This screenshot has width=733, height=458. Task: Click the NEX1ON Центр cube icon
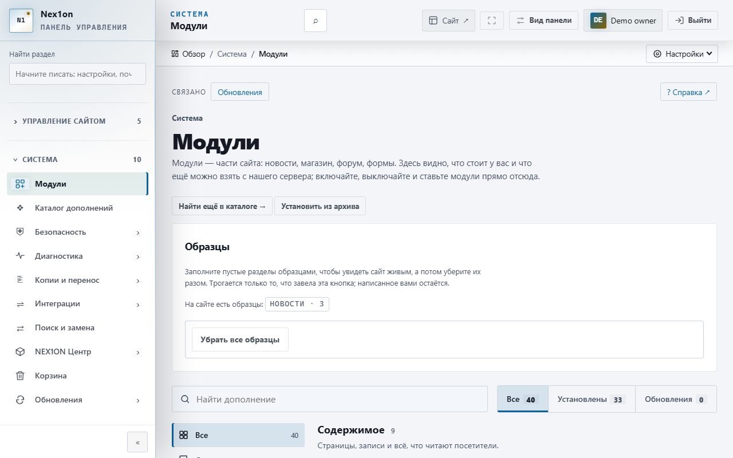pos(20,352)
